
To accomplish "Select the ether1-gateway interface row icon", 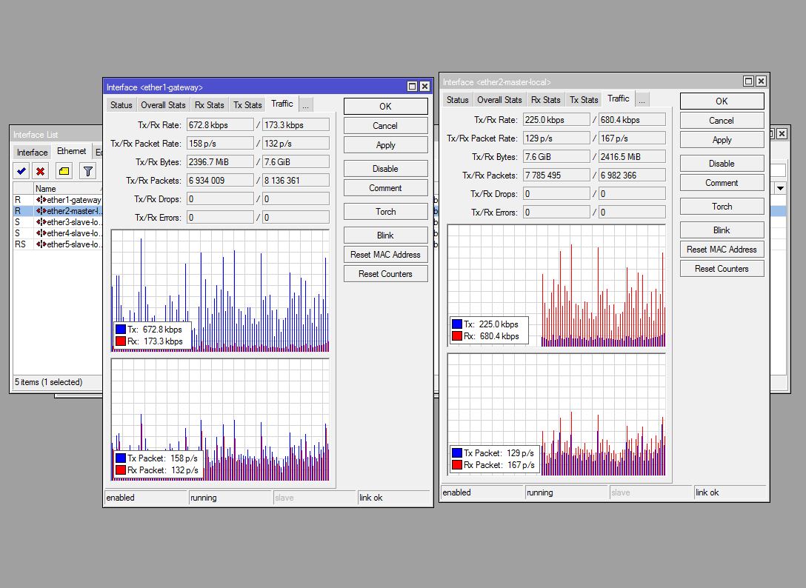I will (x=41, y=200).
